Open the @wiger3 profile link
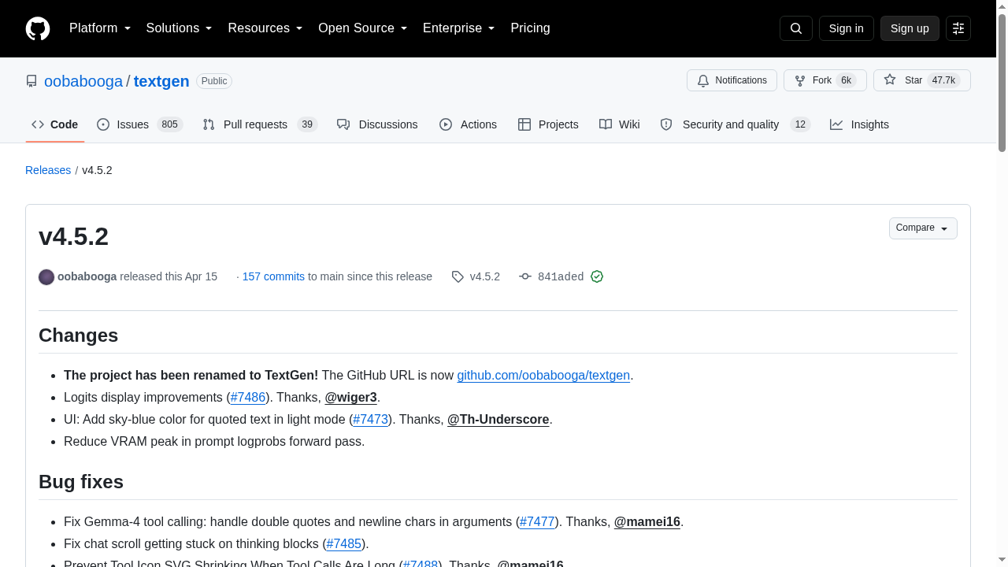Viewport: 1008px width, 567px height. [351, 398]
